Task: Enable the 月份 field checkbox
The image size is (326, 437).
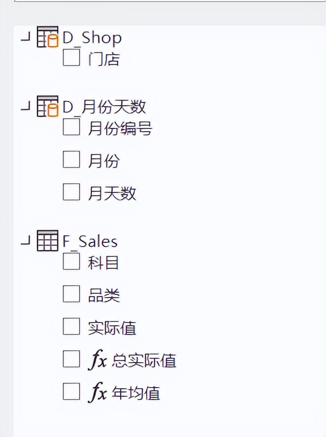Action: point(71,159)
